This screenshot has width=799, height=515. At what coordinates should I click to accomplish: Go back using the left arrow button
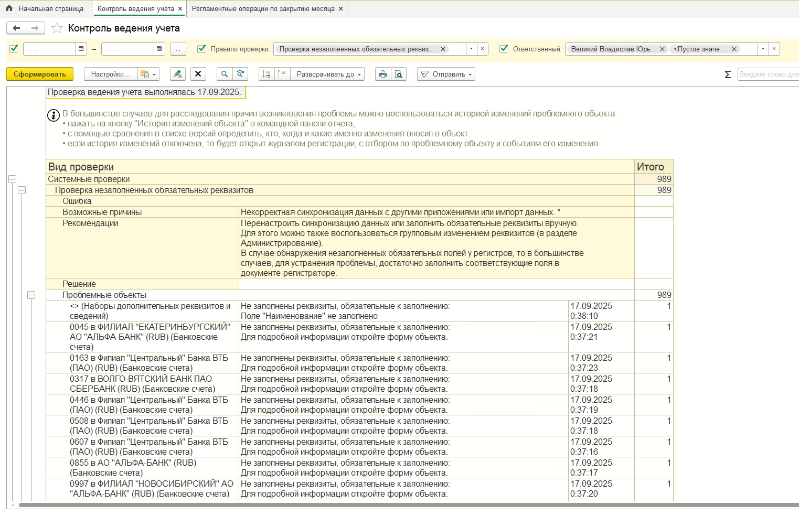coord(16,28)
